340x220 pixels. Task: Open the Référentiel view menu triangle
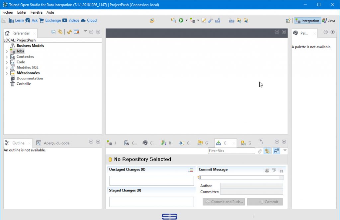pos(85,31)
